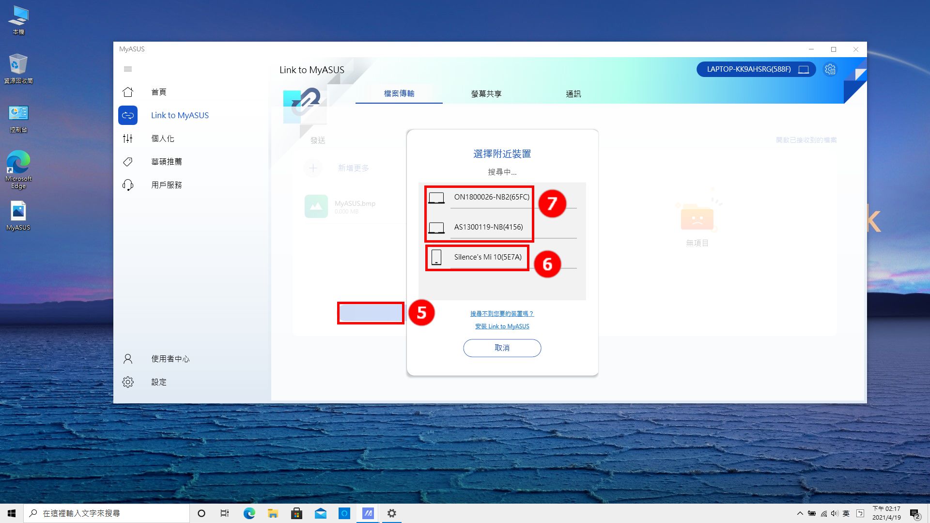This screenshot has width=930, height=523.
Task: Switch to the 檔案傳輸 tab
Action: point(399,93)
